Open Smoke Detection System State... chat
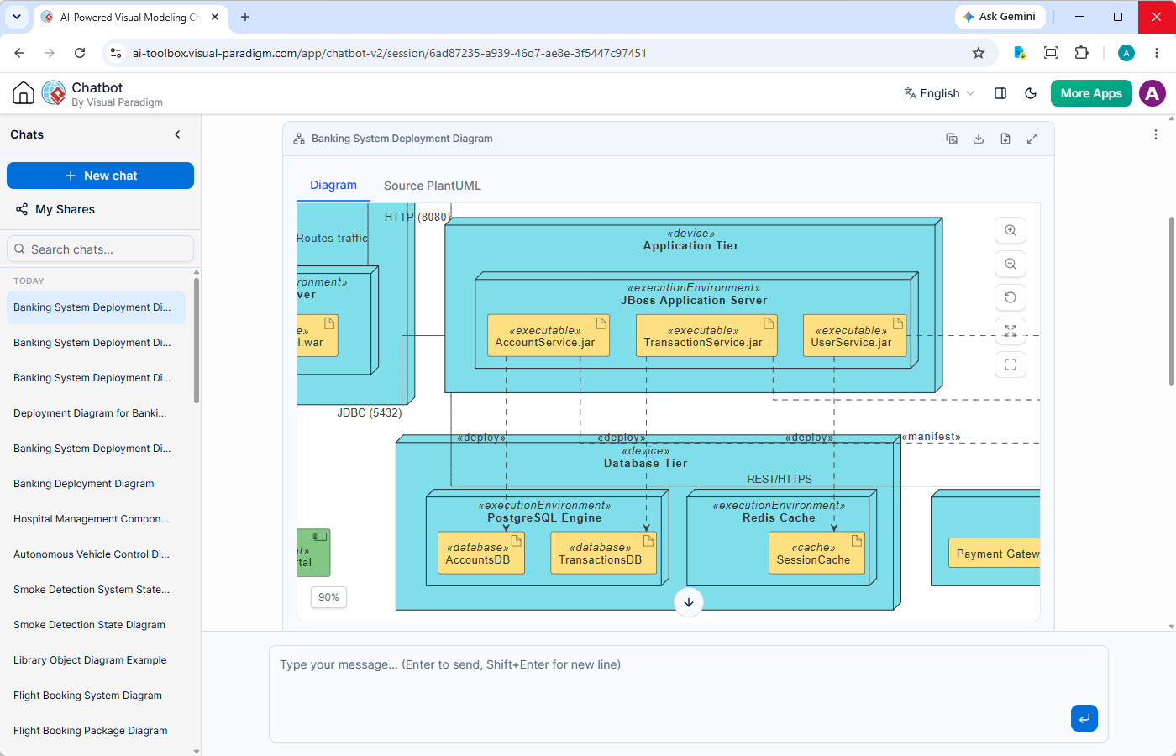Image resolution: width=1176 pixels, height=756 pixels. pos(96,590)
